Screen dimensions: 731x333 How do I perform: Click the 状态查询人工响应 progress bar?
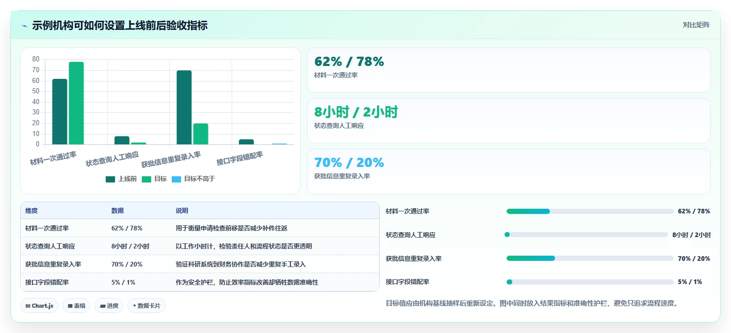tap(586, 235)
